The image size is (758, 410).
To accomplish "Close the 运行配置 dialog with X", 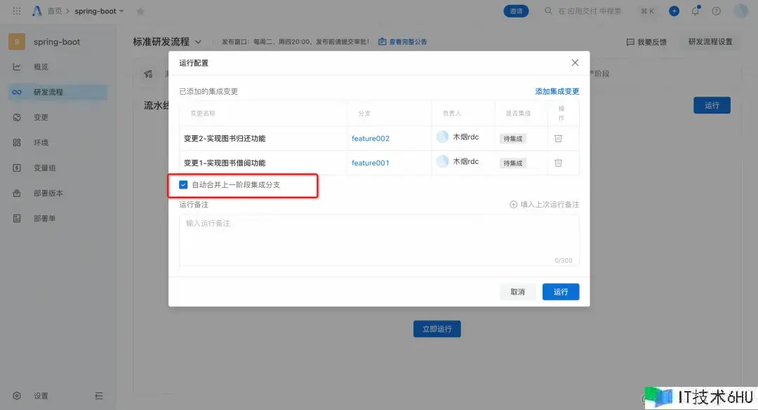I will [x=575, y=63].
